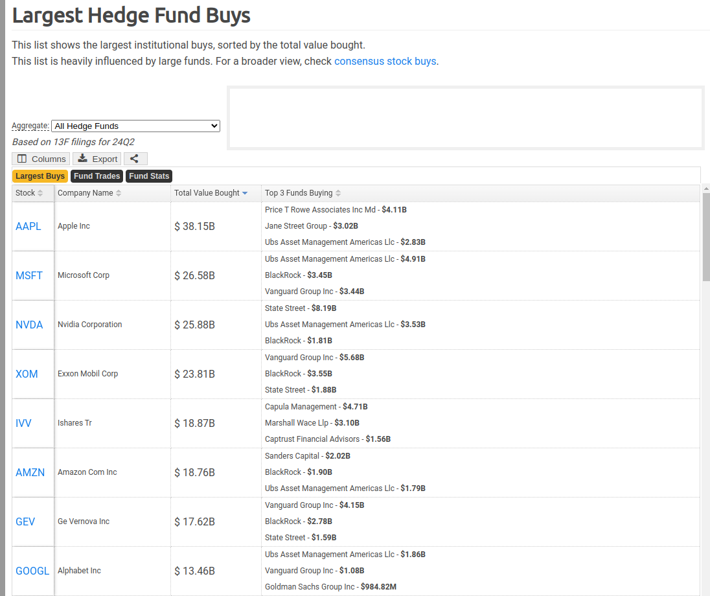Open the MSFT ticker link
This screenshot has width=710, height=596.
tap(29, 276)
